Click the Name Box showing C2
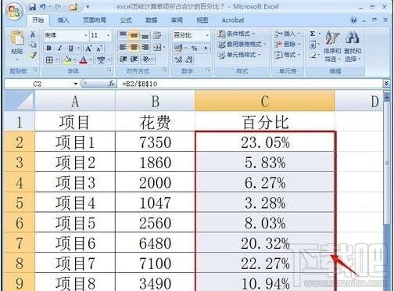 coord(37,84)
